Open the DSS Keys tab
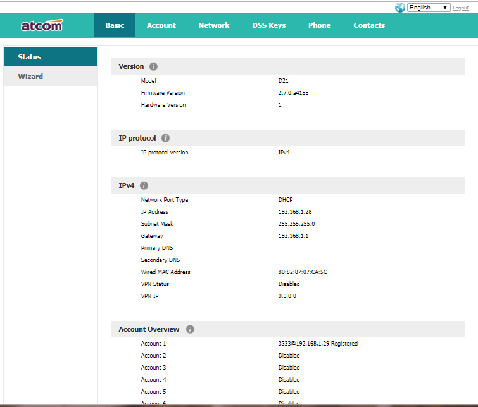The width and height of the screenshot is (478, 407). click(269, 25)
